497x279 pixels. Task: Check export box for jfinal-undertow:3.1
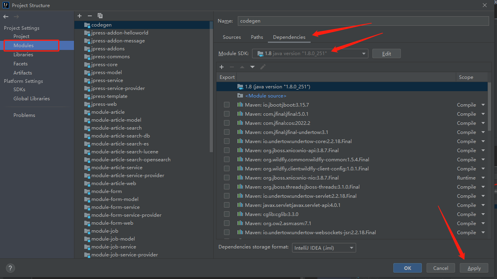tap(227, 132)
